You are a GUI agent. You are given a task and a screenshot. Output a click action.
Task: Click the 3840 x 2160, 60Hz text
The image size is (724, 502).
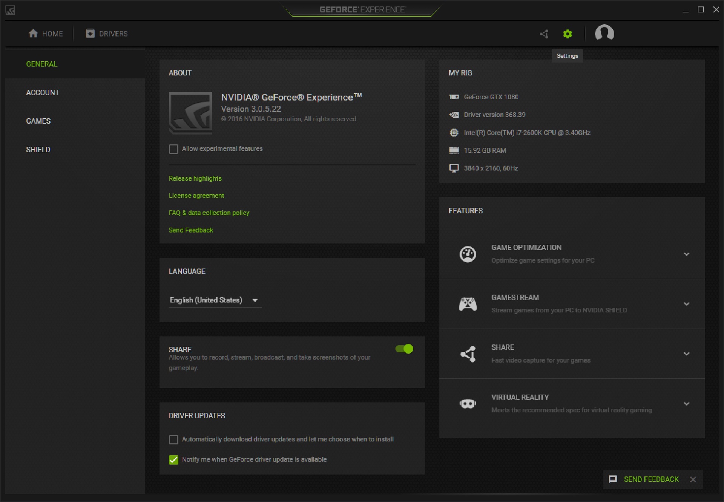491,168
